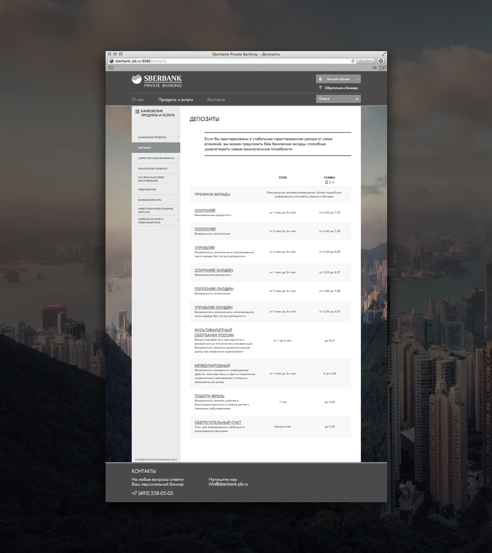Click the rate 'до 6,56' for Подари жизнь

pos(330,402)
